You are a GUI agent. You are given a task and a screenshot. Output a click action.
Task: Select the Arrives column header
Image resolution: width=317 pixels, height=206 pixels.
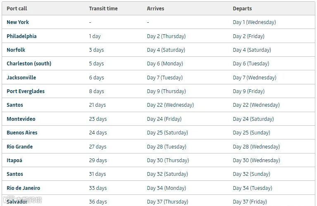(x=155, y=9)
